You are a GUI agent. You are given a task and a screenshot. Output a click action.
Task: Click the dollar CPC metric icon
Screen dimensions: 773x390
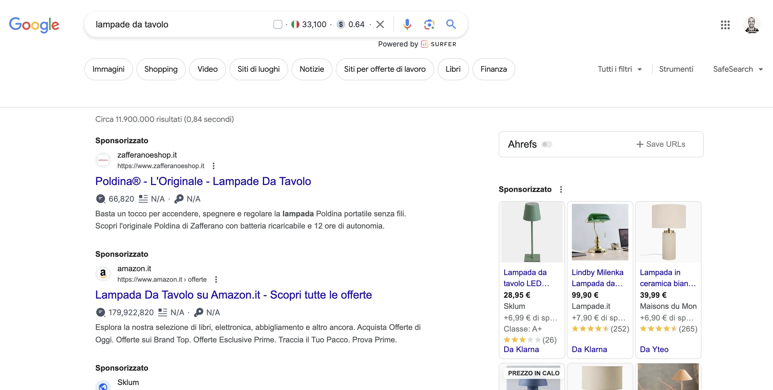[341, 24]
